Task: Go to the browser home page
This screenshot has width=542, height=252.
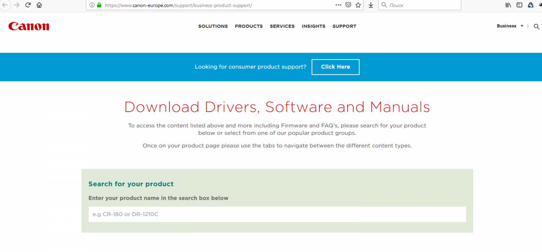Action: tap(39, 5)
